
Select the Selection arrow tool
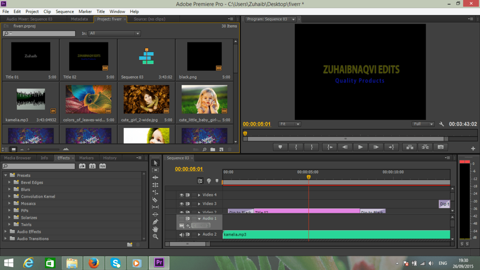pos(156,163)
